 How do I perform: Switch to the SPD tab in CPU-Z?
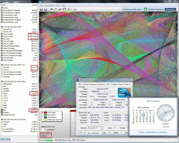pyautogui.click(x=108, y=84)
